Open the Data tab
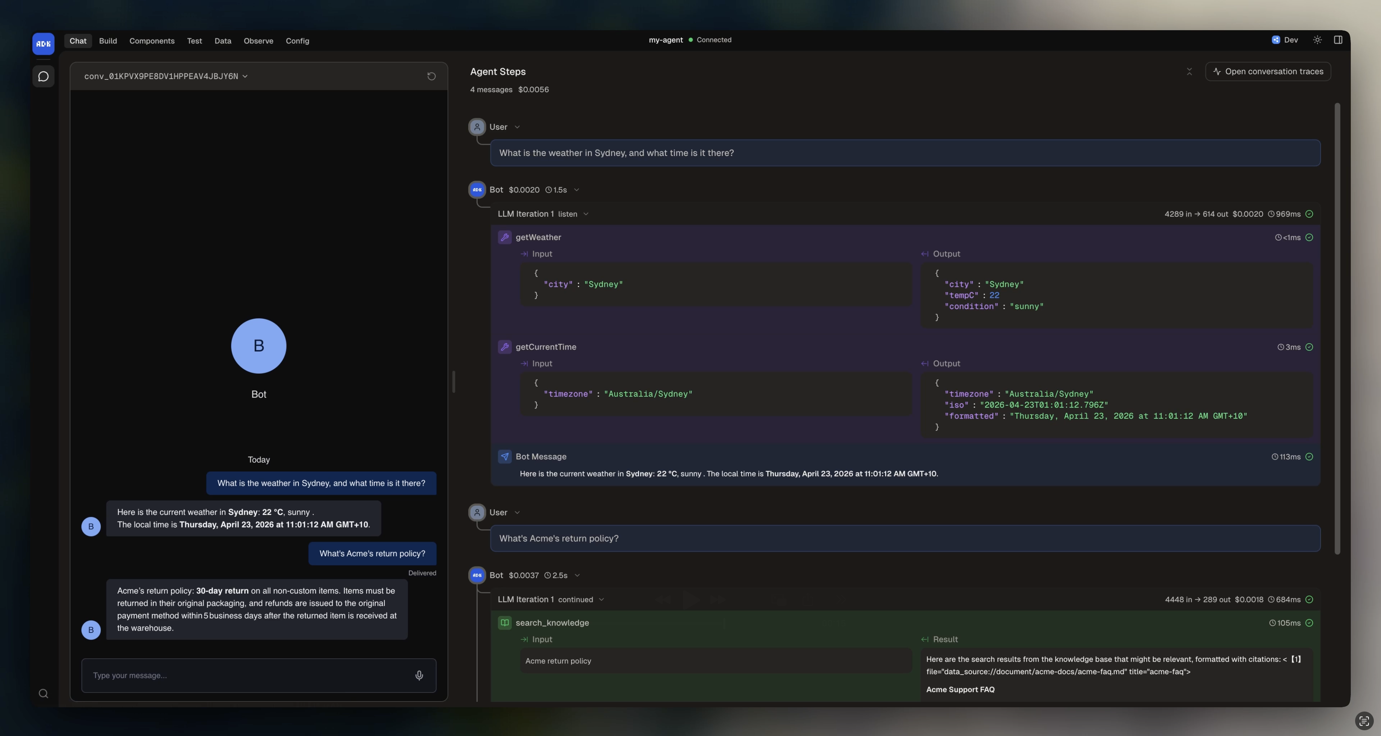 click(223, 41)
